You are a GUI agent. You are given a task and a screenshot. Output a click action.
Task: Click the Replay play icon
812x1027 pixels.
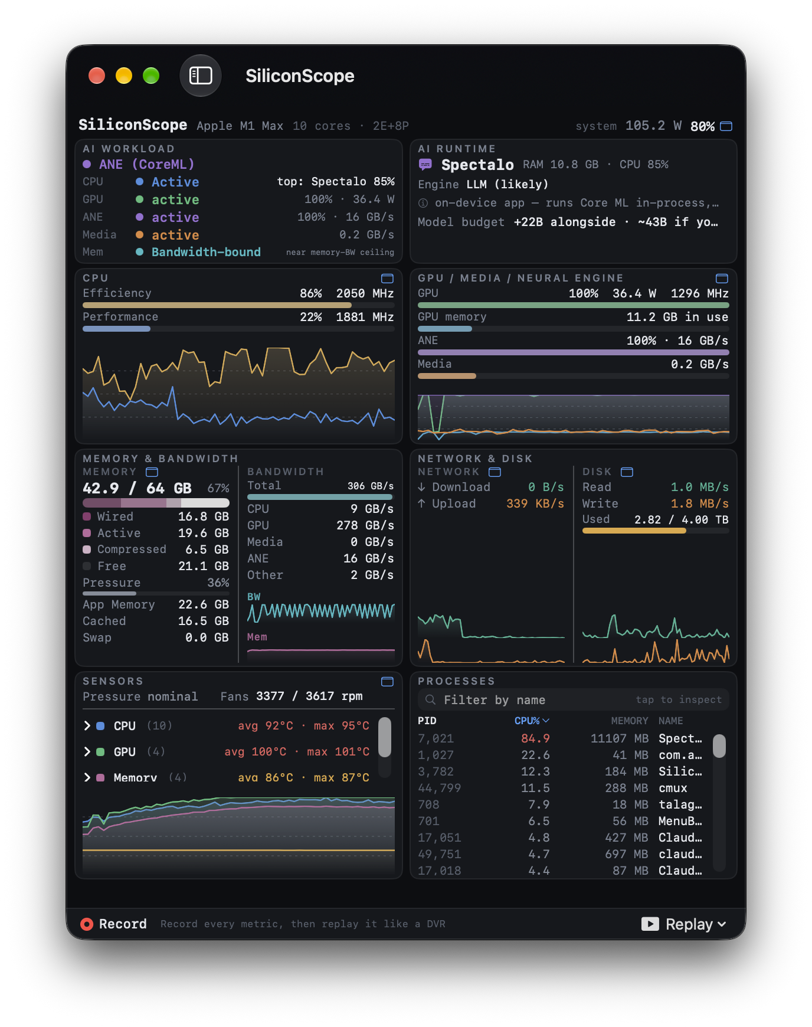pos(650,924)
